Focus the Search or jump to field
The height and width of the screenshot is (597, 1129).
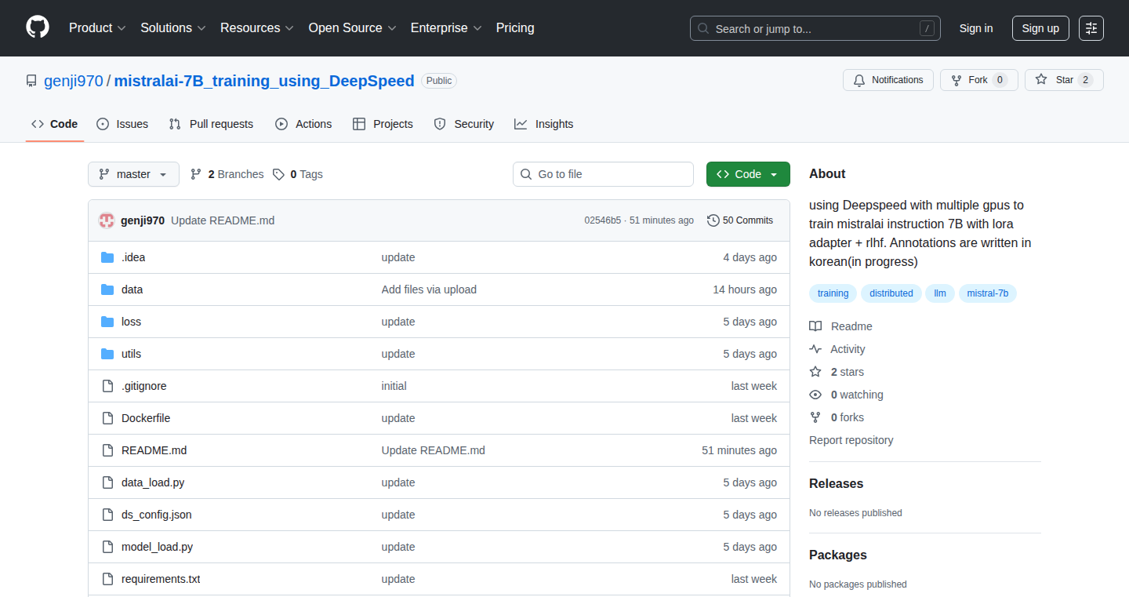[815, 28]
